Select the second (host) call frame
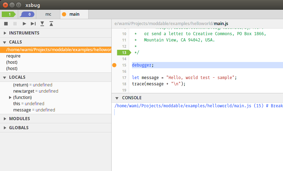Image resolution: width=283 pixels, height=171 pixels. tap(55, 69)
